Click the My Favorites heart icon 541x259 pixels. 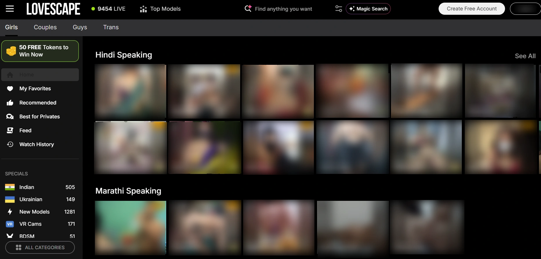pos(10,89)
